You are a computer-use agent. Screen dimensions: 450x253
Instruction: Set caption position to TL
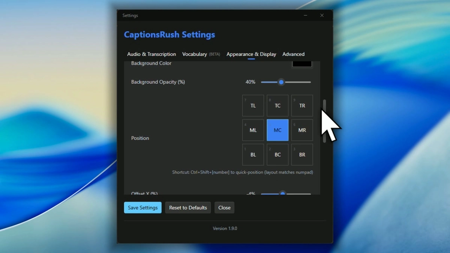pos(253,106)
